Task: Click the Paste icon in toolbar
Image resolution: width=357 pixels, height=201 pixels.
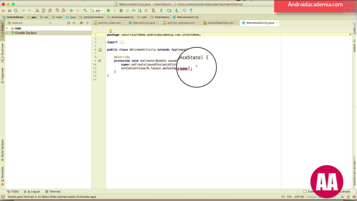Action: [x=50, y=11]
